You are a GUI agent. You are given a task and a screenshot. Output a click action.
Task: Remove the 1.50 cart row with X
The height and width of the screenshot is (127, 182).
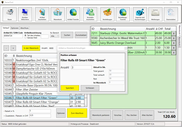tap(174, 48)
